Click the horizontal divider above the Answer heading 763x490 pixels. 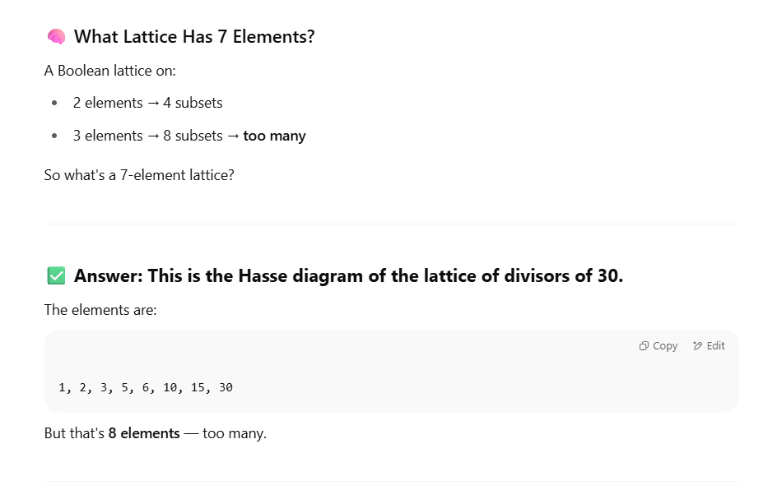pyautogui.click(x=392, y=224)
